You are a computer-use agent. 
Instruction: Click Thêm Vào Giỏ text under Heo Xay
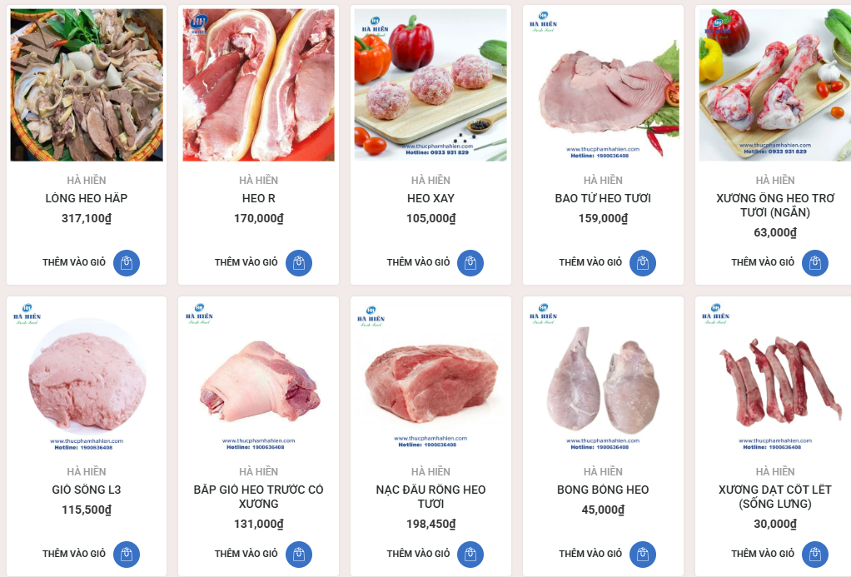click(x=419, y=262)
